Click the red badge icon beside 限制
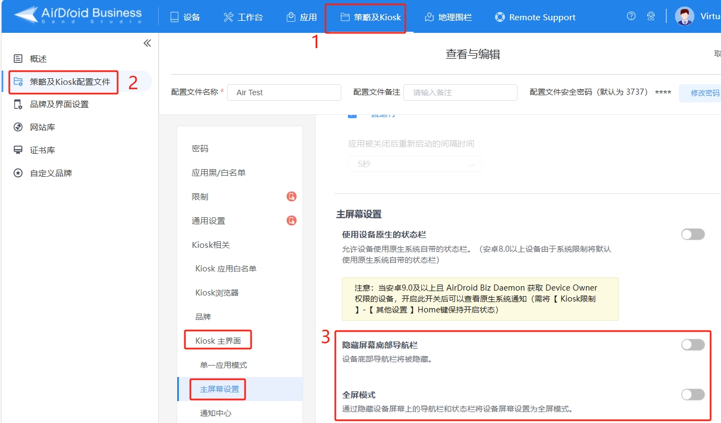This screenshot has height=423, width=721. click(x=292, y=196)
